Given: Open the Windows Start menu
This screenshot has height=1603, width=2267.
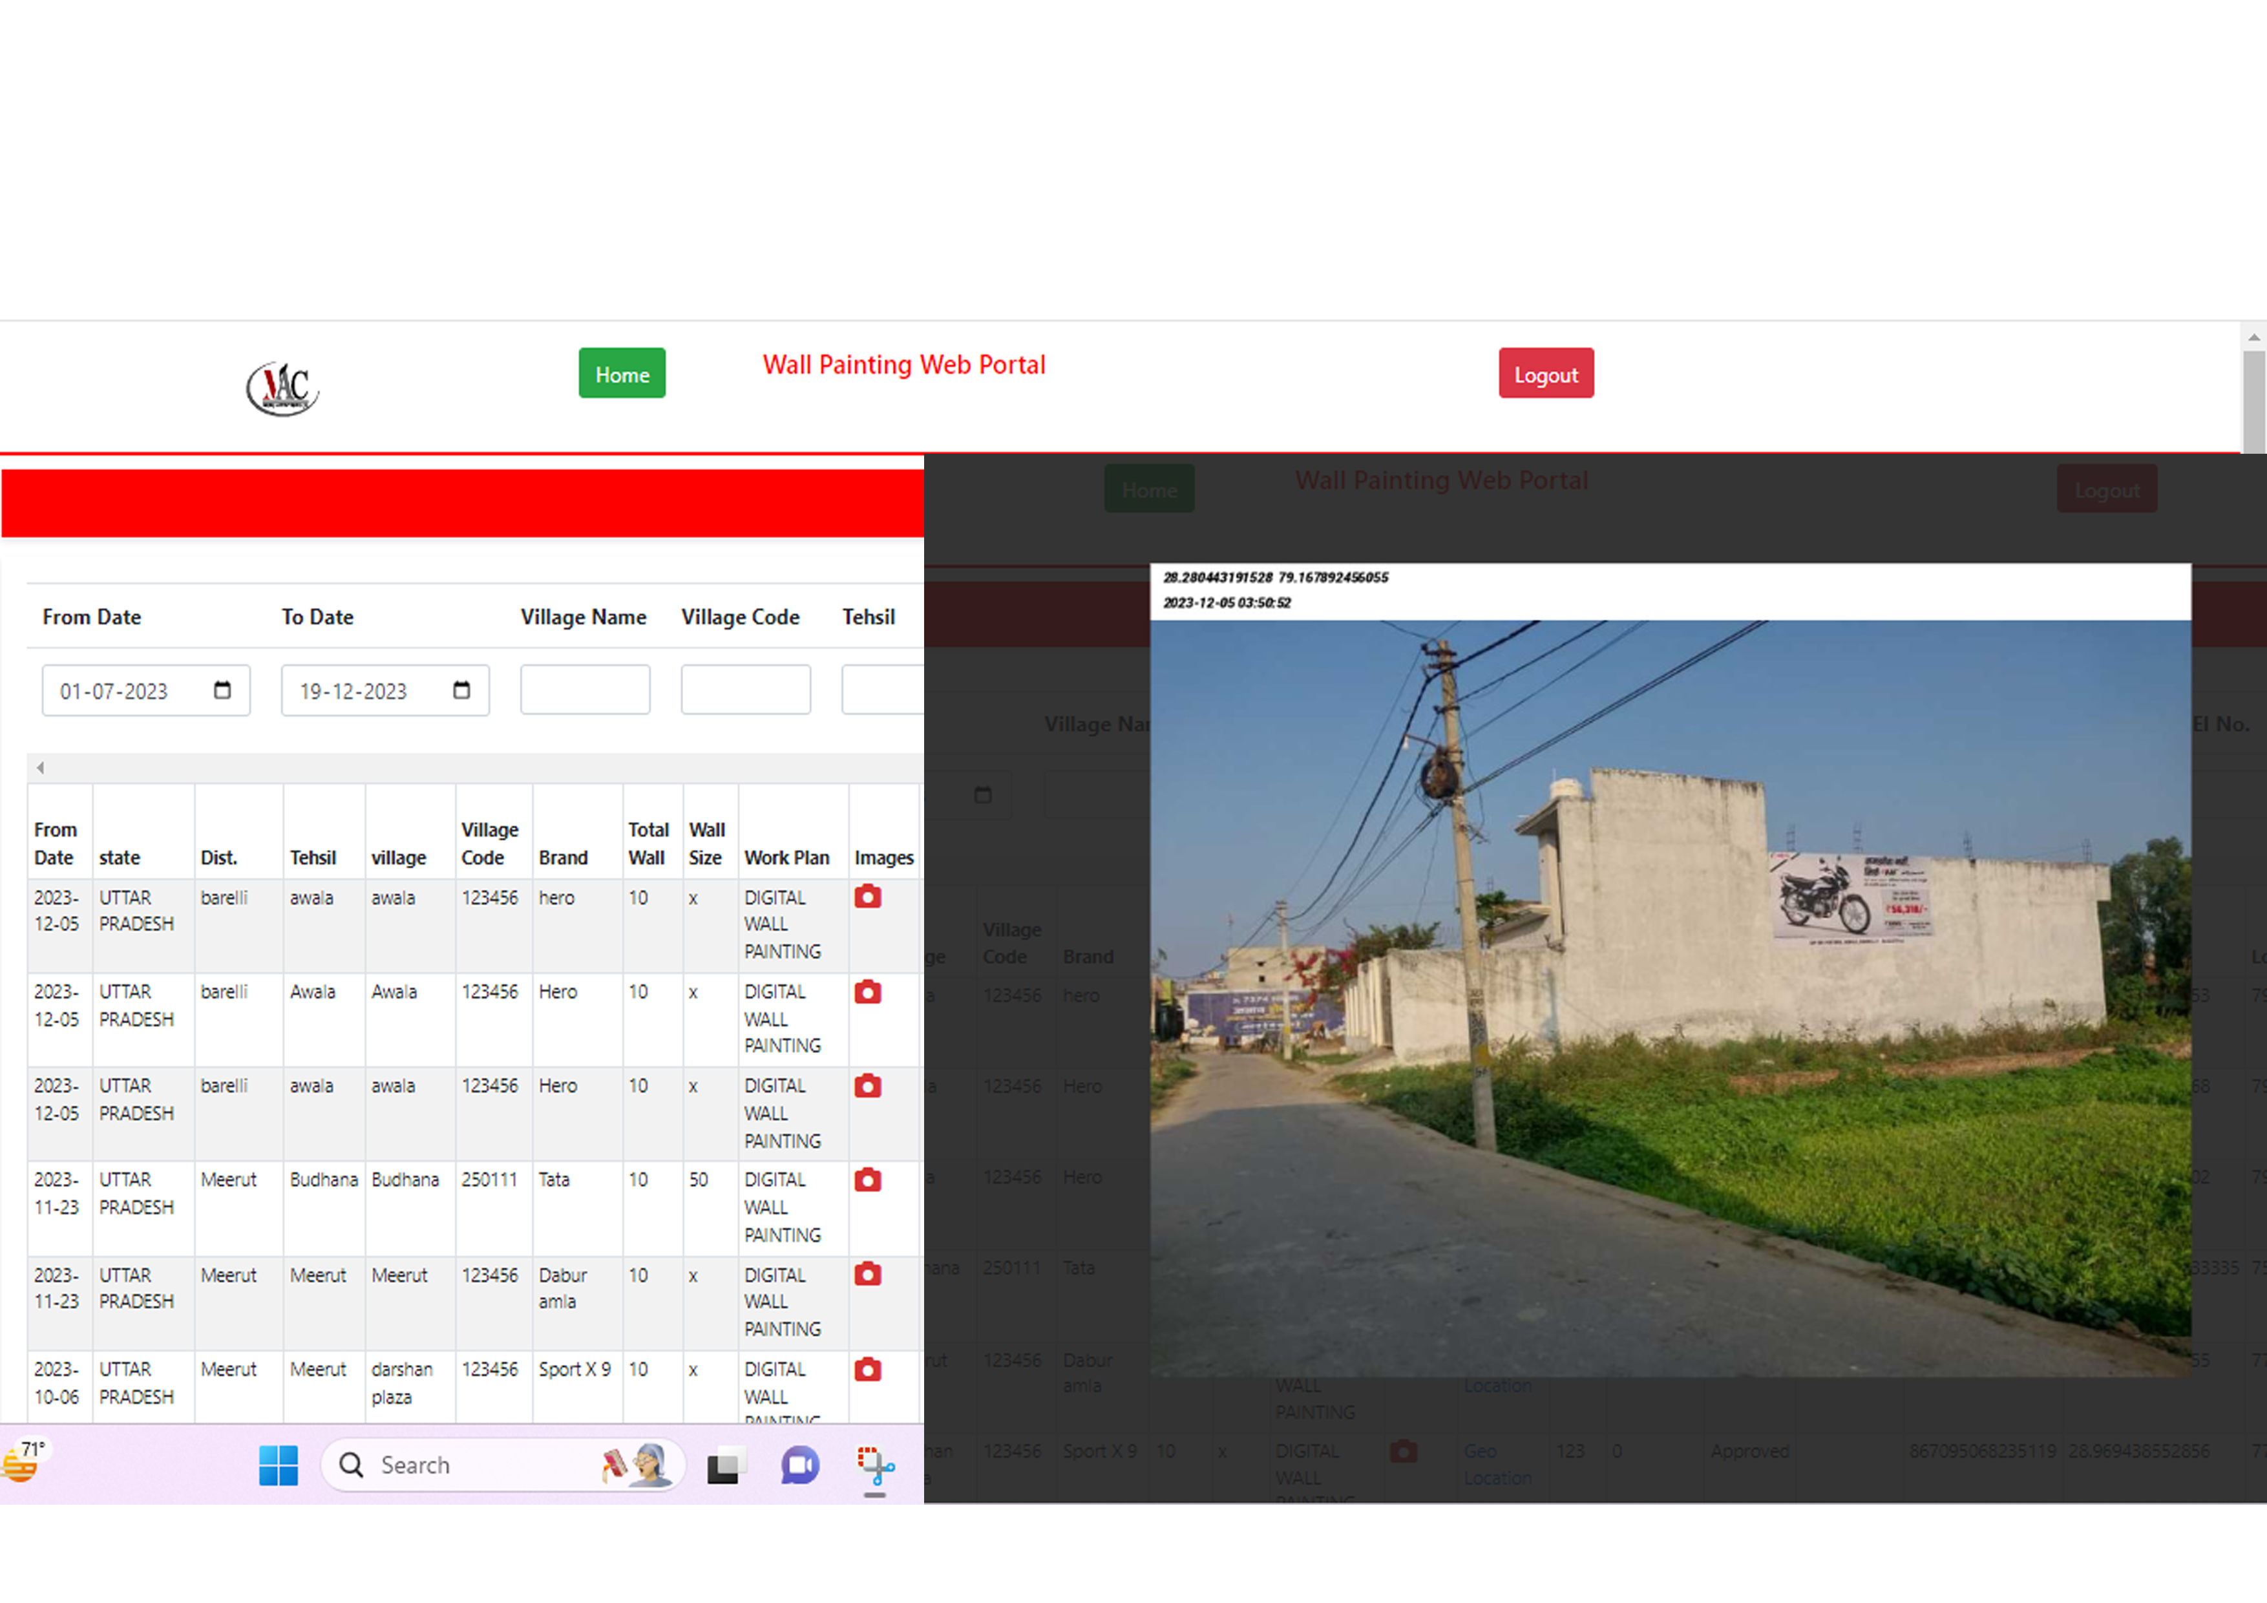Looking at the screenshot, I should (x=279, y=1466).
